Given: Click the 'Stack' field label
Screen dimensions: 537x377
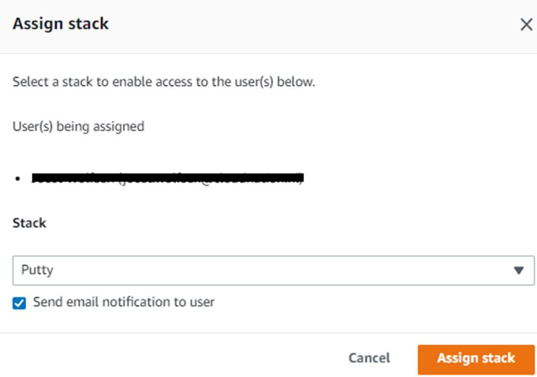Looking at the screenshot, I should click(x=29, y=223).
